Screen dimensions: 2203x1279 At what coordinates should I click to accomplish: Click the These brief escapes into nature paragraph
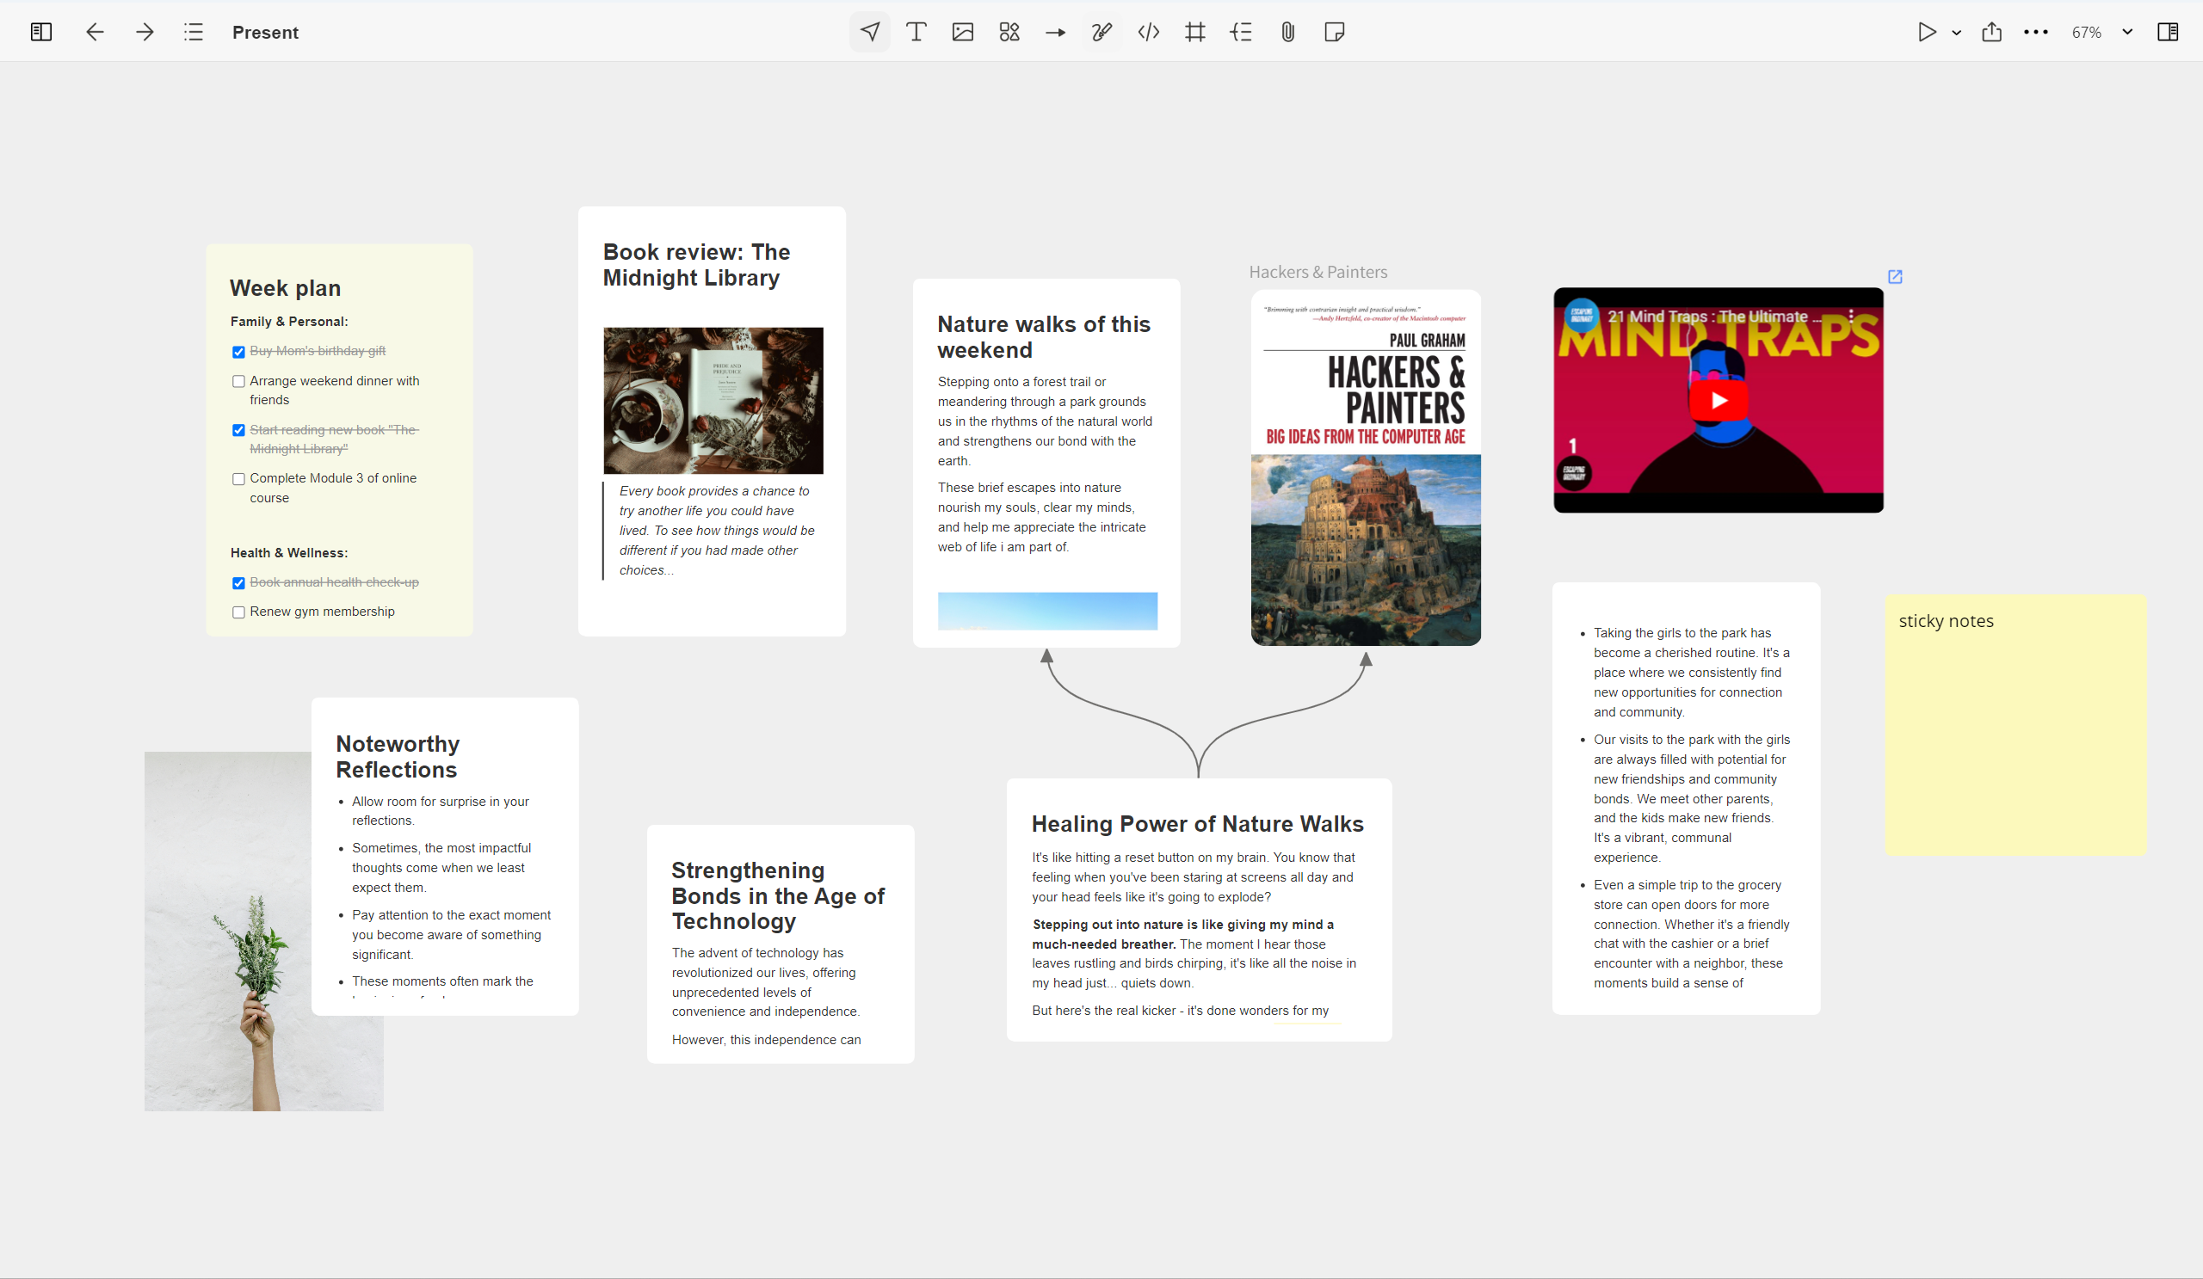coord(1041,517)
